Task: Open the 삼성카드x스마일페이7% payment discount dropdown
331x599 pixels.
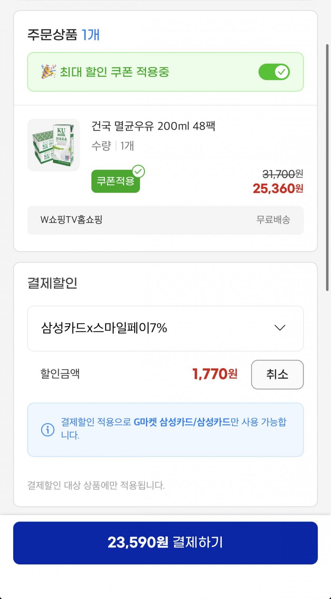Action: [x=165, y=328]
